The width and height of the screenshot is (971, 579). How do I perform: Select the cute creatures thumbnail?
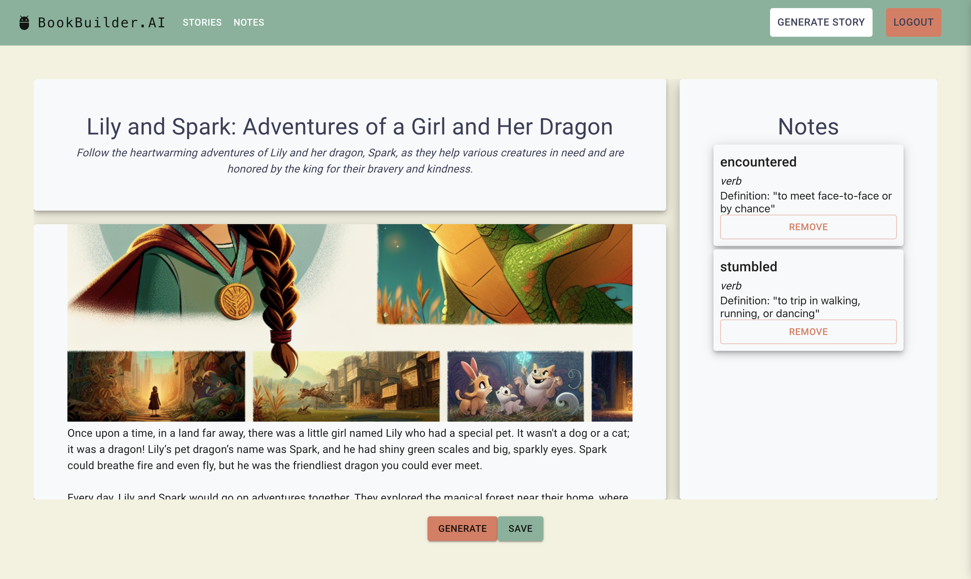(515, 386)
